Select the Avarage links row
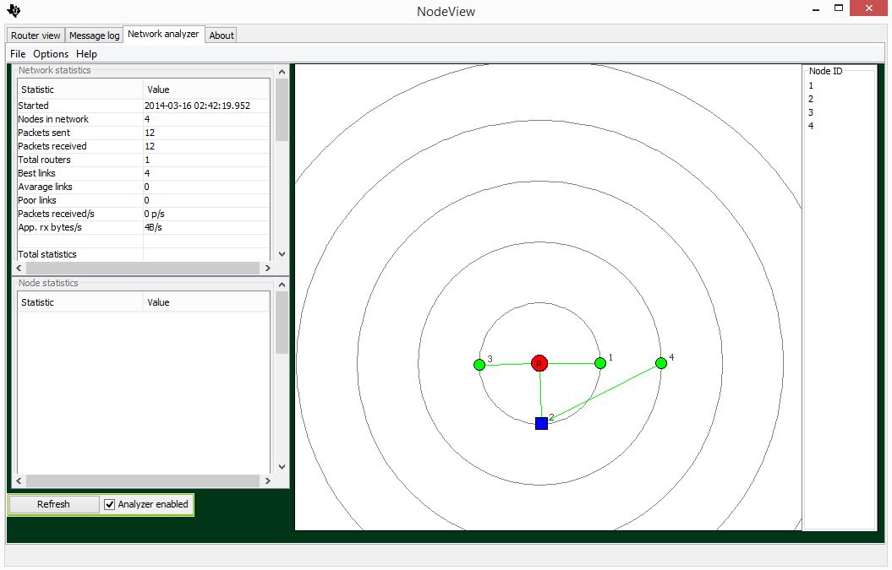 coord(144,187)
